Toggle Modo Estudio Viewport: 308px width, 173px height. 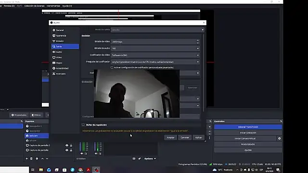point(248,144)
